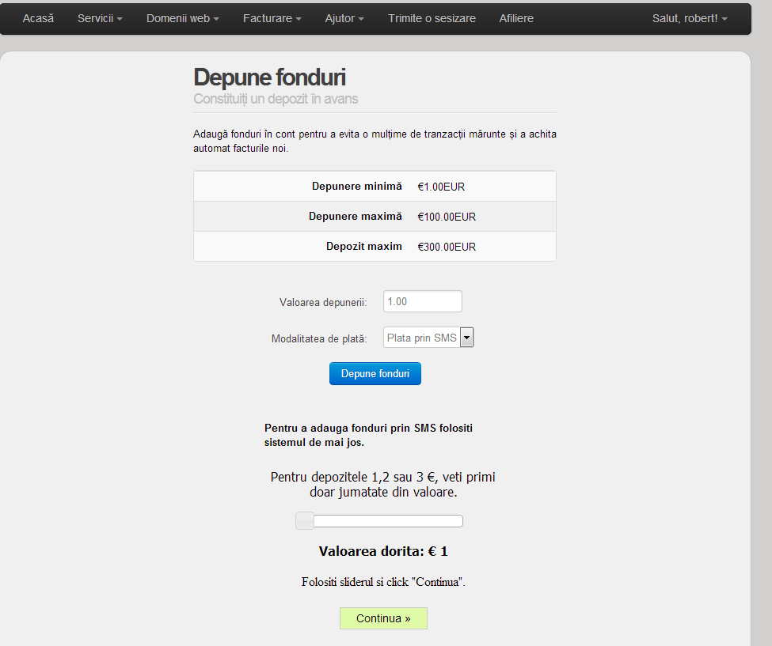This screenshot has width=772, height=646.
Task: Click the Depune fonduri page heading
Action: (269, 77)
